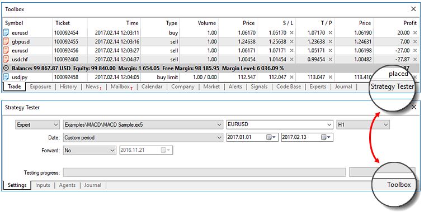Close the gbpusd position with profit 7.00
The height and width of the screenshot is (212, 424).
415,42
